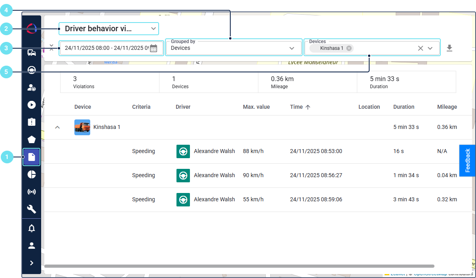Click the broadcast signal icon in the sidebar
Image resolution: width=476 pixels, height=278 pixels.
[32, 192]
